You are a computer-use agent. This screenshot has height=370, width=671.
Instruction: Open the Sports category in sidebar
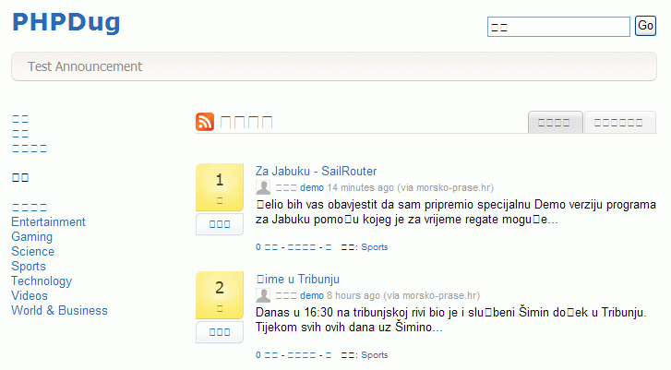pyautogui.click(x=29, y=267)
